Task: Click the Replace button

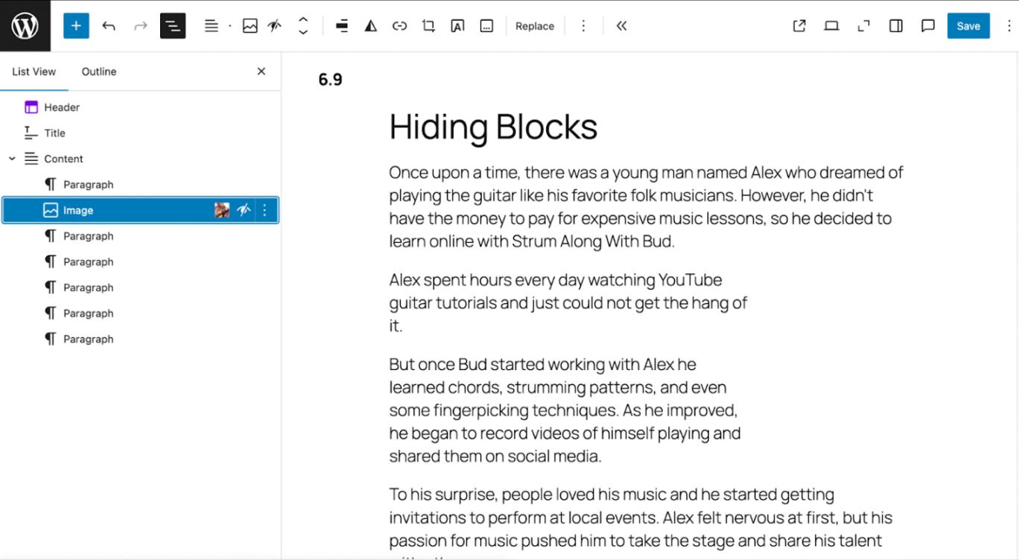Action: [x=535, y=26]
